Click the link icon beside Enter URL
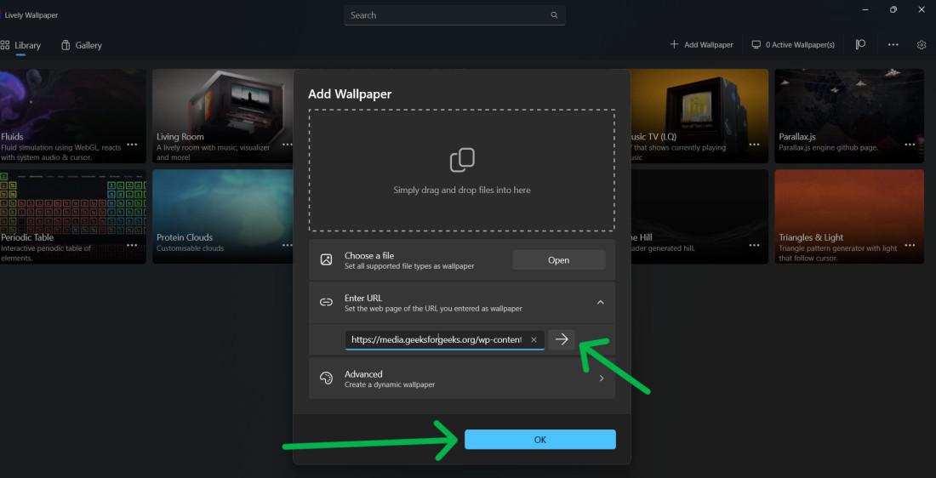Screen dimensions: 936x478 [326, 302]
